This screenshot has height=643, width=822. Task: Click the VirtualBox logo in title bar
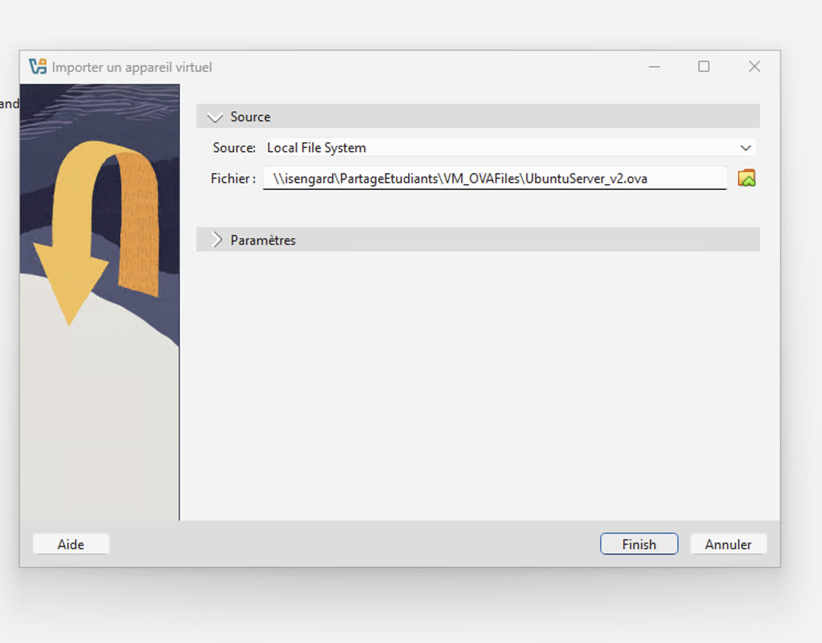(x=38, y=67)
